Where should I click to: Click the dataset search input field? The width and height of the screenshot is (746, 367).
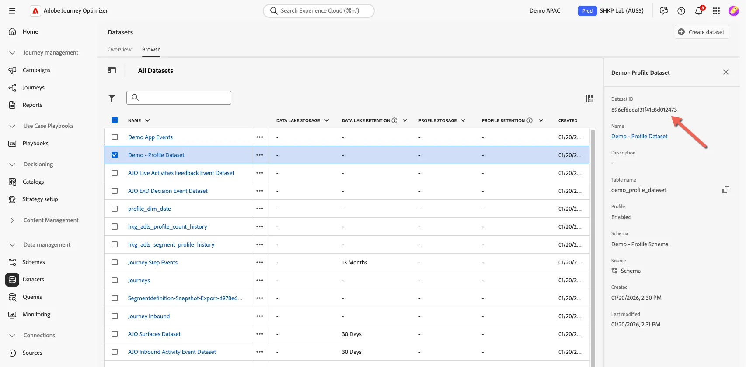click(x=179, y=98)
